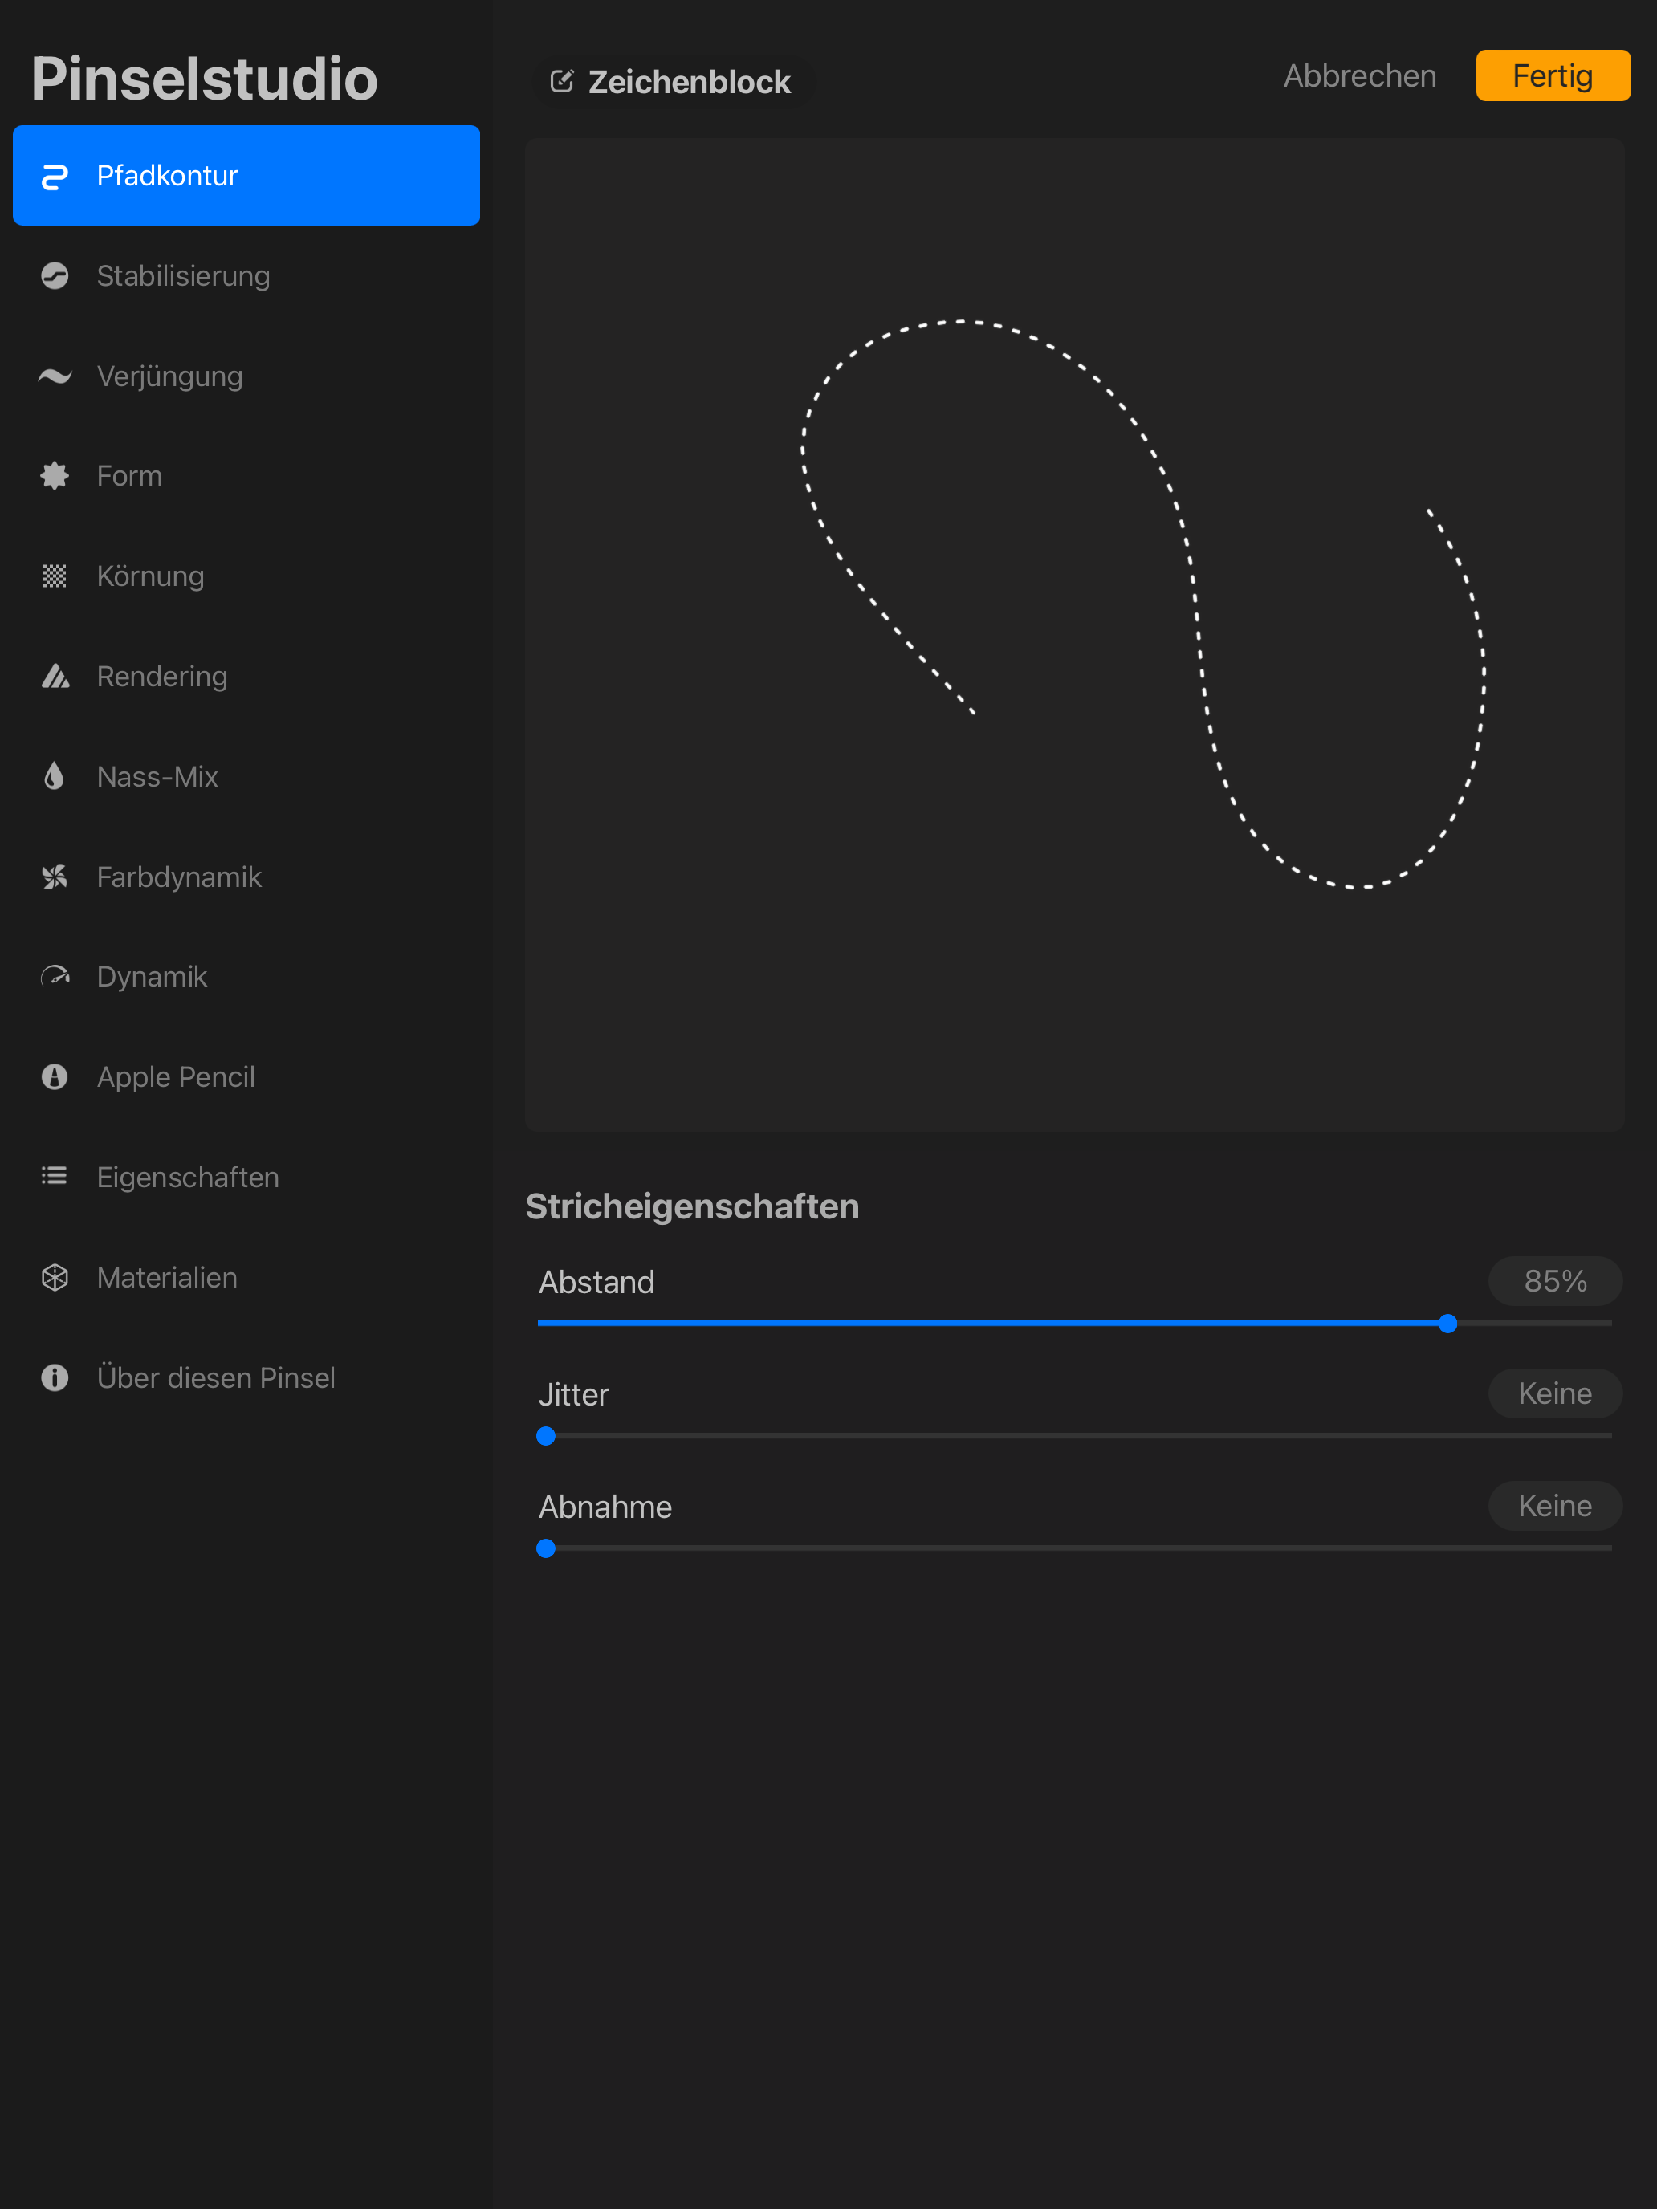Click the Körnung grain checker icon
1657x2209 pixels.
coord(55,576)
